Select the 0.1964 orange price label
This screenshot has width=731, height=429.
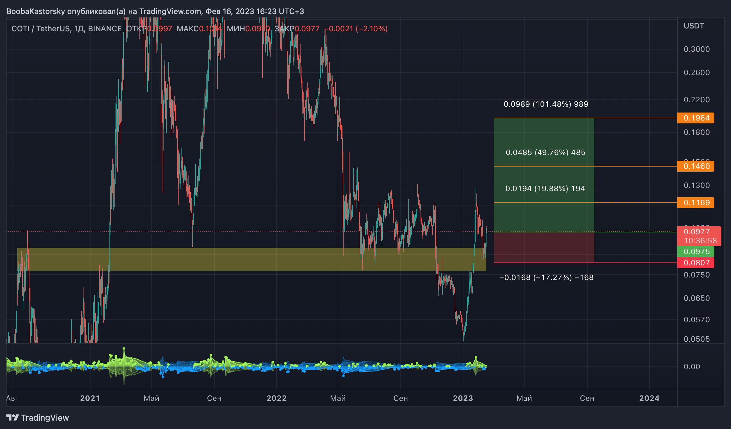[695, 118]
